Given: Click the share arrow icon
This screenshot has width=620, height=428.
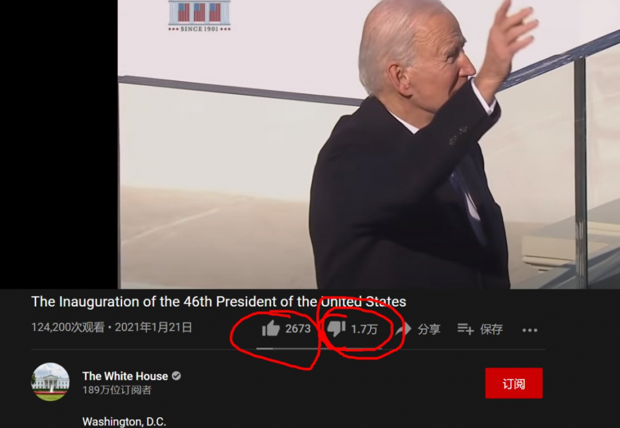Looking at the screenshot, I should tap(404, 329).
